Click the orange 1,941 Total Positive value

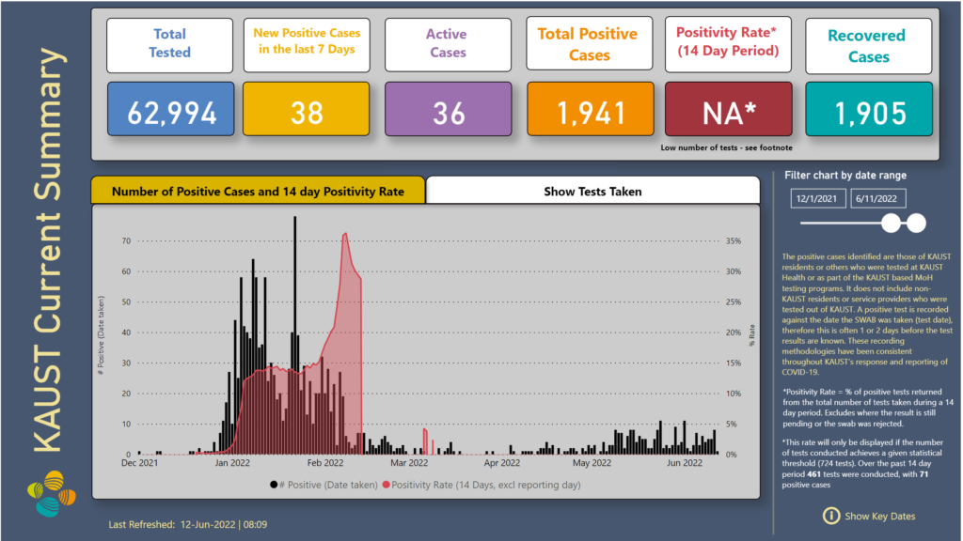pos(590,113)
